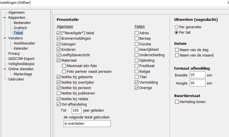Select MyHeritage in the tree
This screenshot has height=137, width=229.
pyautogui.click(x=23, y=74)
